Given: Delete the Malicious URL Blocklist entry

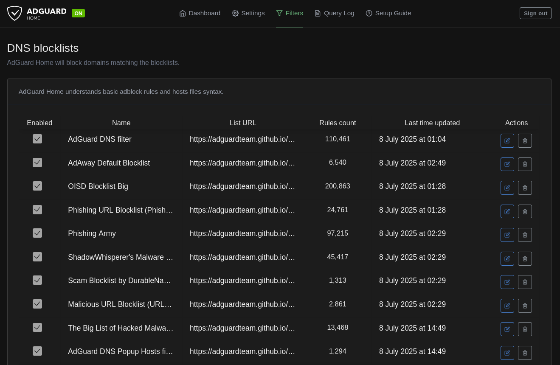Looking at the screenshot, I should [x=525, y=306].
